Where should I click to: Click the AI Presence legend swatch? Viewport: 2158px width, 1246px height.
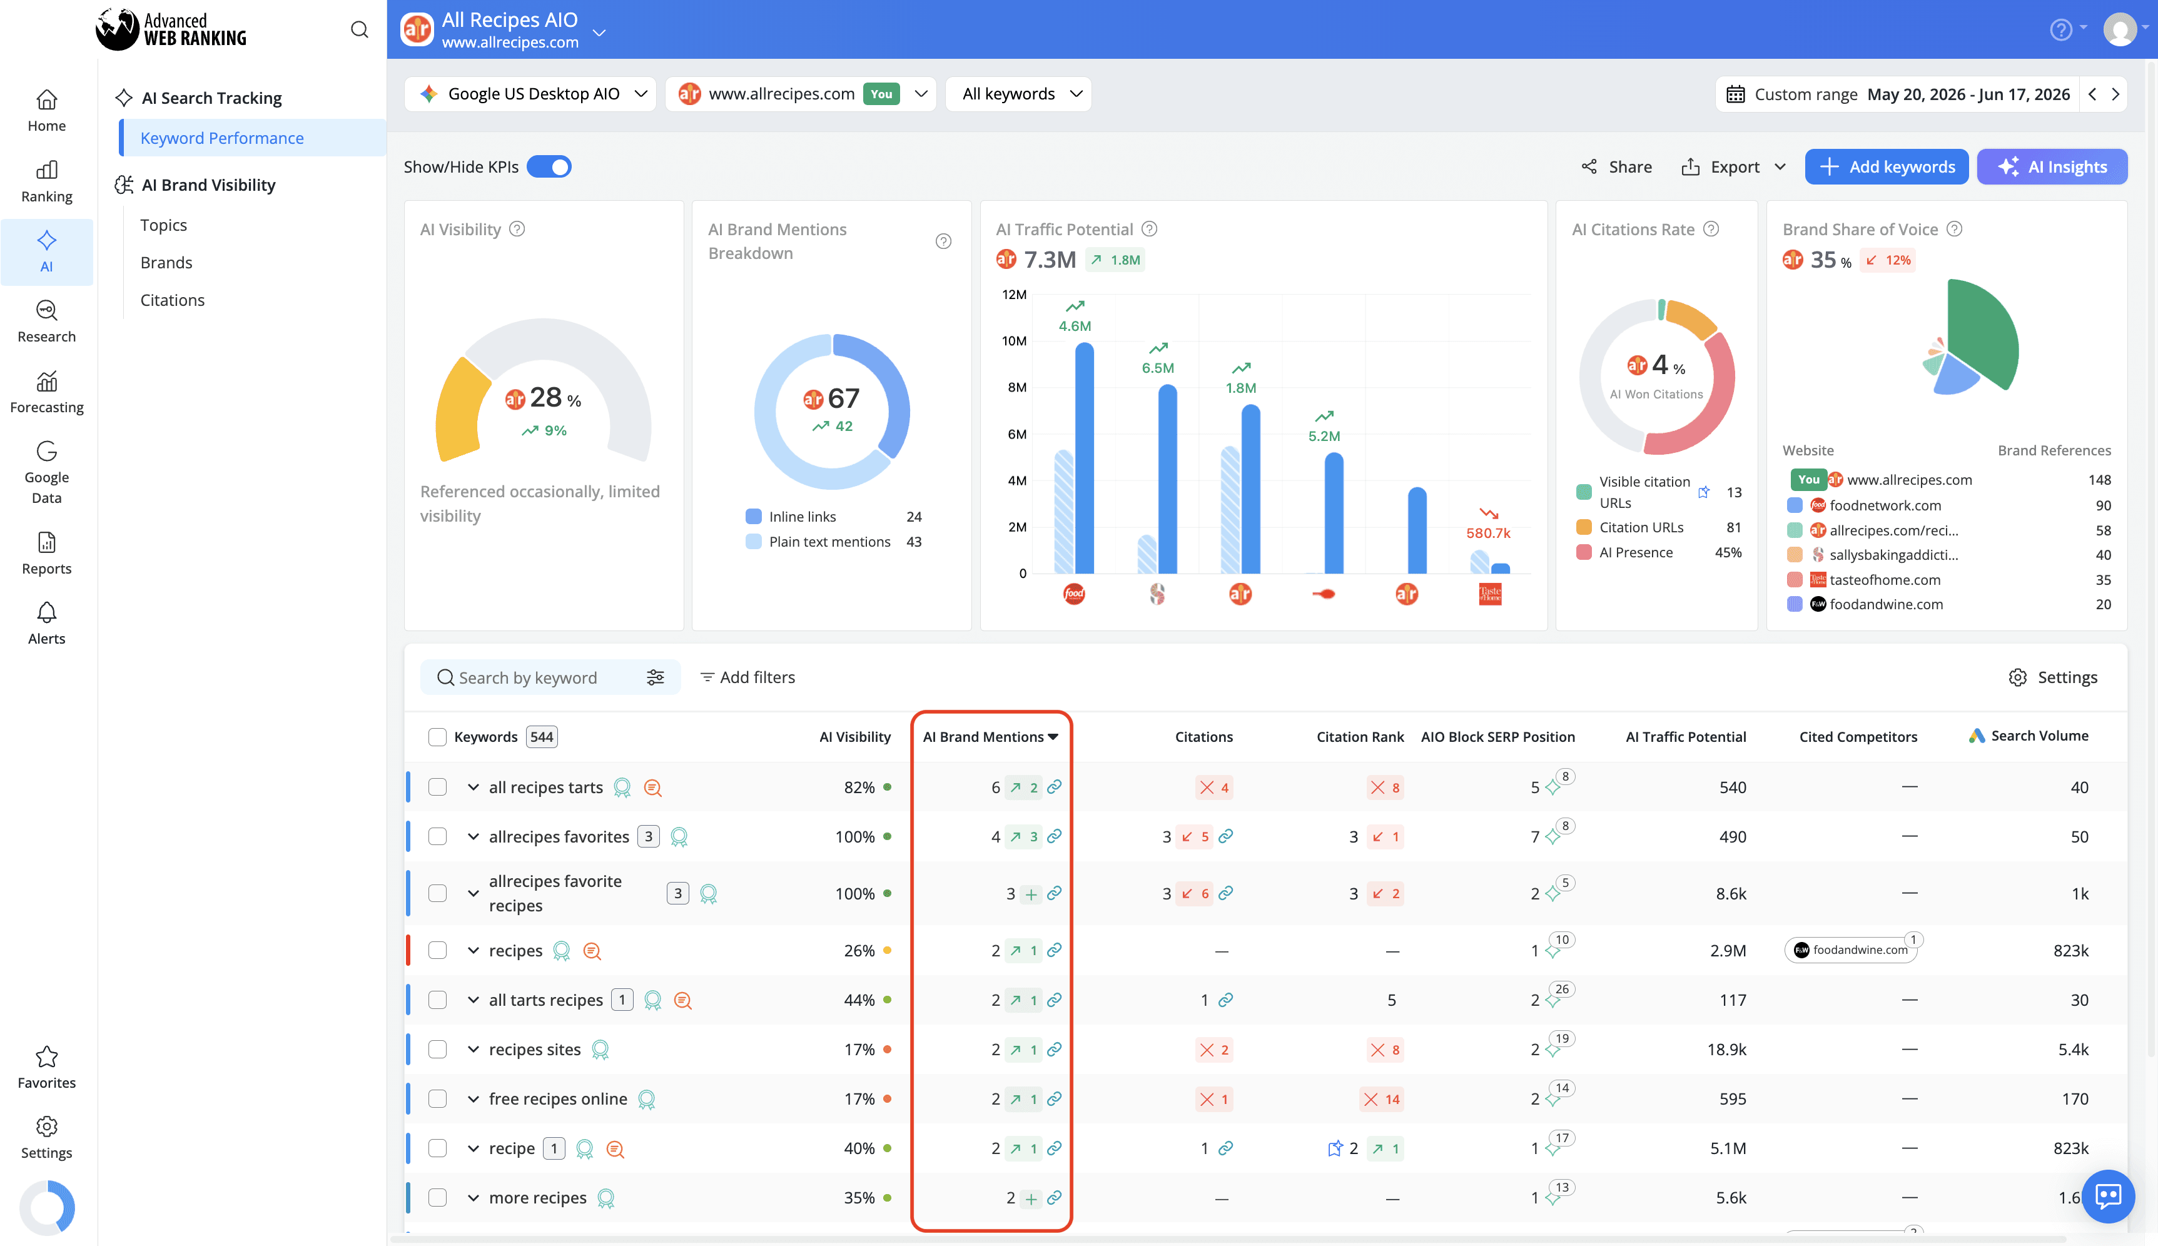tap(1584, 552)
